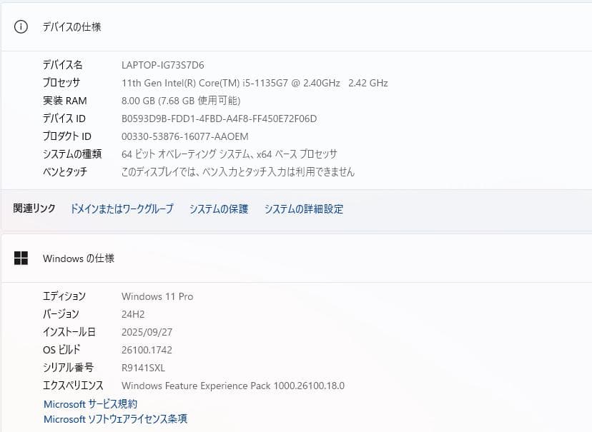This screenshot has width=592, height=432.
Task: Click the エディション value Windows 11 Pro
Action: (157, 296)
